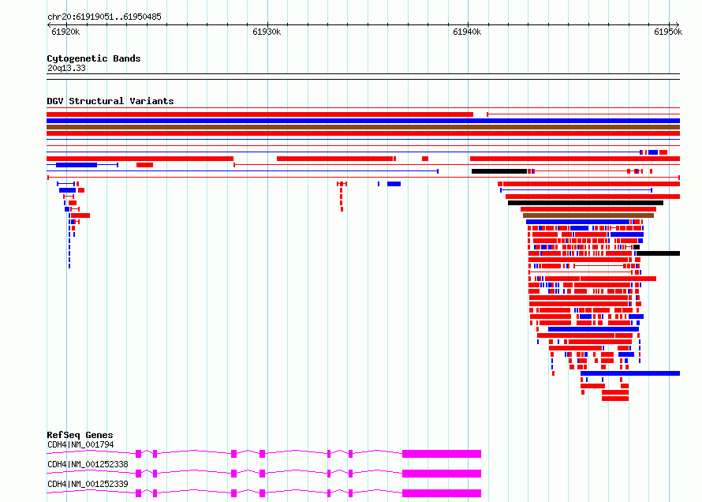Click the 20q13.33 band label
The image size is (702, 502).
tap(66, 68)
